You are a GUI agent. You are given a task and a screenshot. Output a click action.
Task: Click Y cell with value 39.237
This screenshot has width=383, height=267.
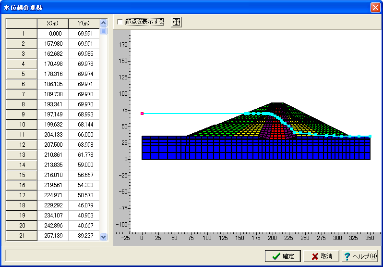click(x=84, y=236)
